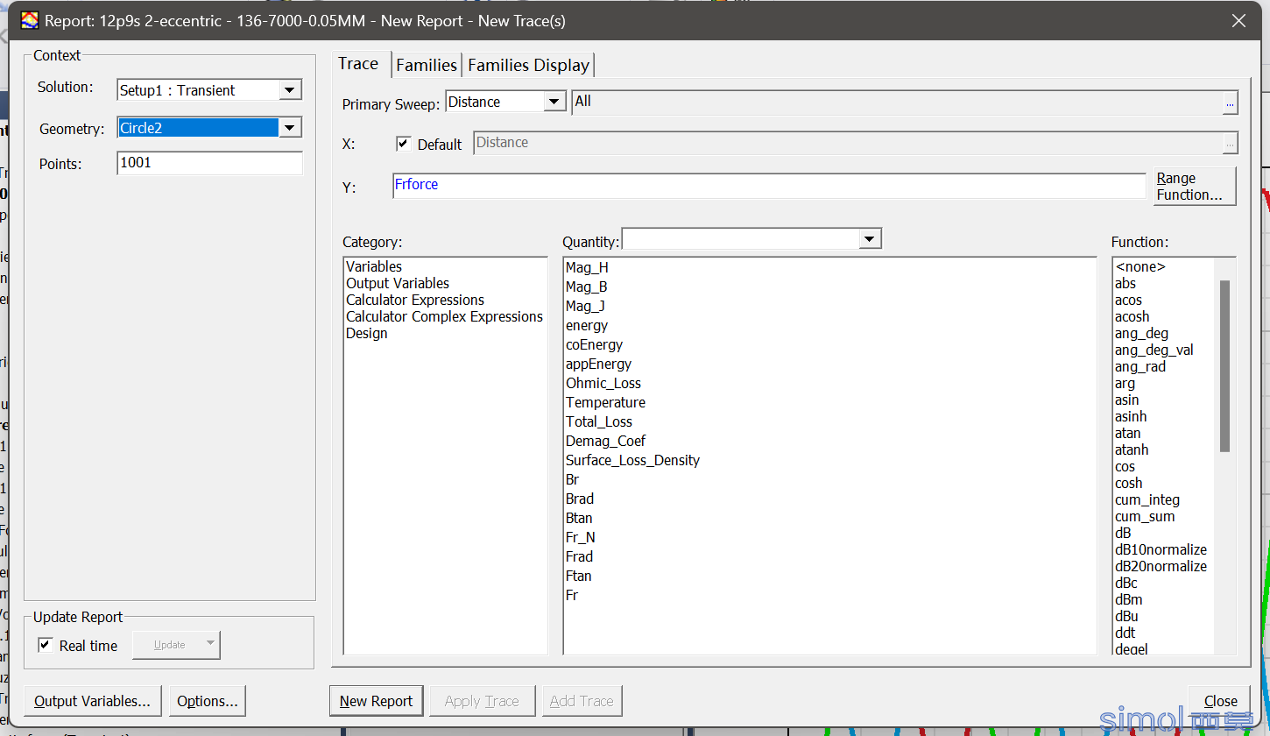1270x736 pixels.
Task: Select dBm in the Function list
Action: 1128,599
